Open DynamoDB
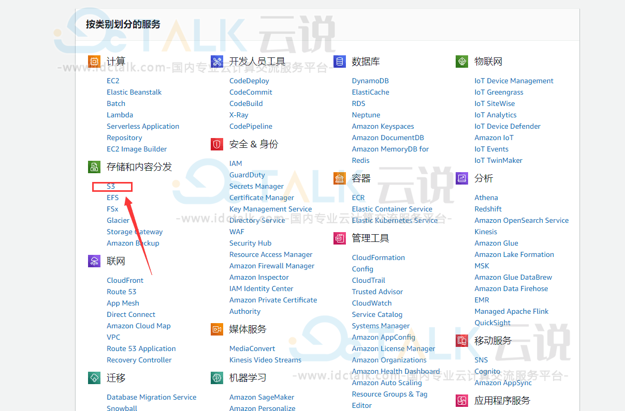Viewport: 625px width, 411px height. [370, 81]
